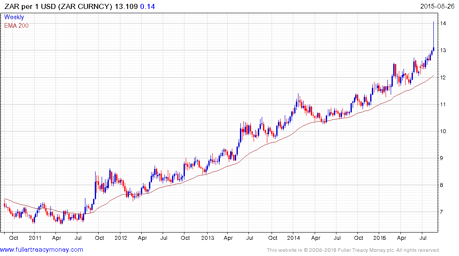The width and height of the screenshot is (459, 256).
Task: Select the Weekly timeframe label
Action: (x=14, y=17)
